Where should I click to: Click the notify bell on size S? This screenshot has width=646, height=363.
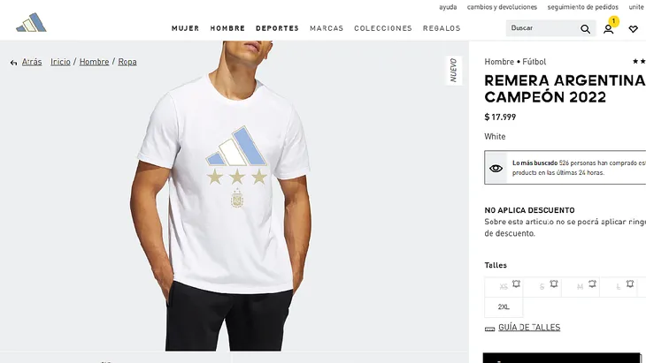[x=554, y=284]
